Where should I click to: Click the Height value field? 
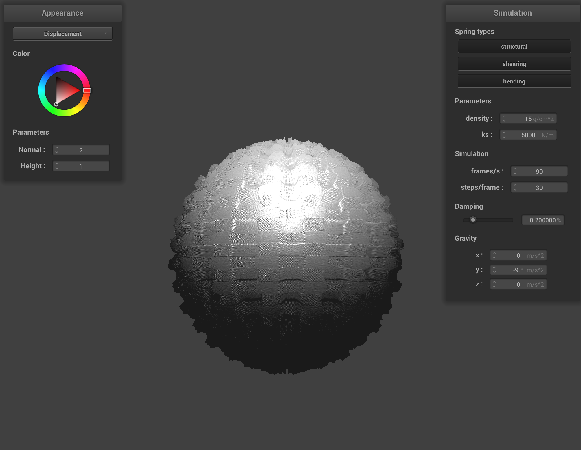coord(81,166)
